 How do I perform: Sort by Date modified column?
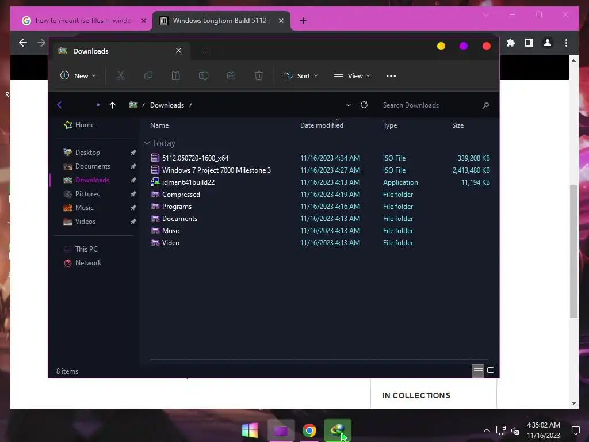point(322,125)
